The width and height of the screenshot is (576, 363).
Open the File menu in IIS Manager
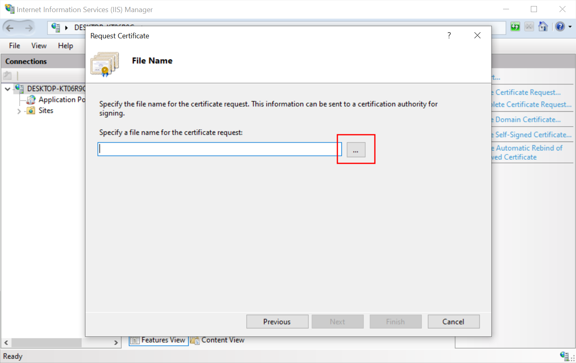[x=15, y=46]
